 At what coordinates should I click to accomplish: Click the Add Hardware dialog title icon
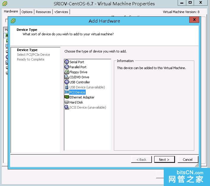pyautogui.click(x=13, y=21)
